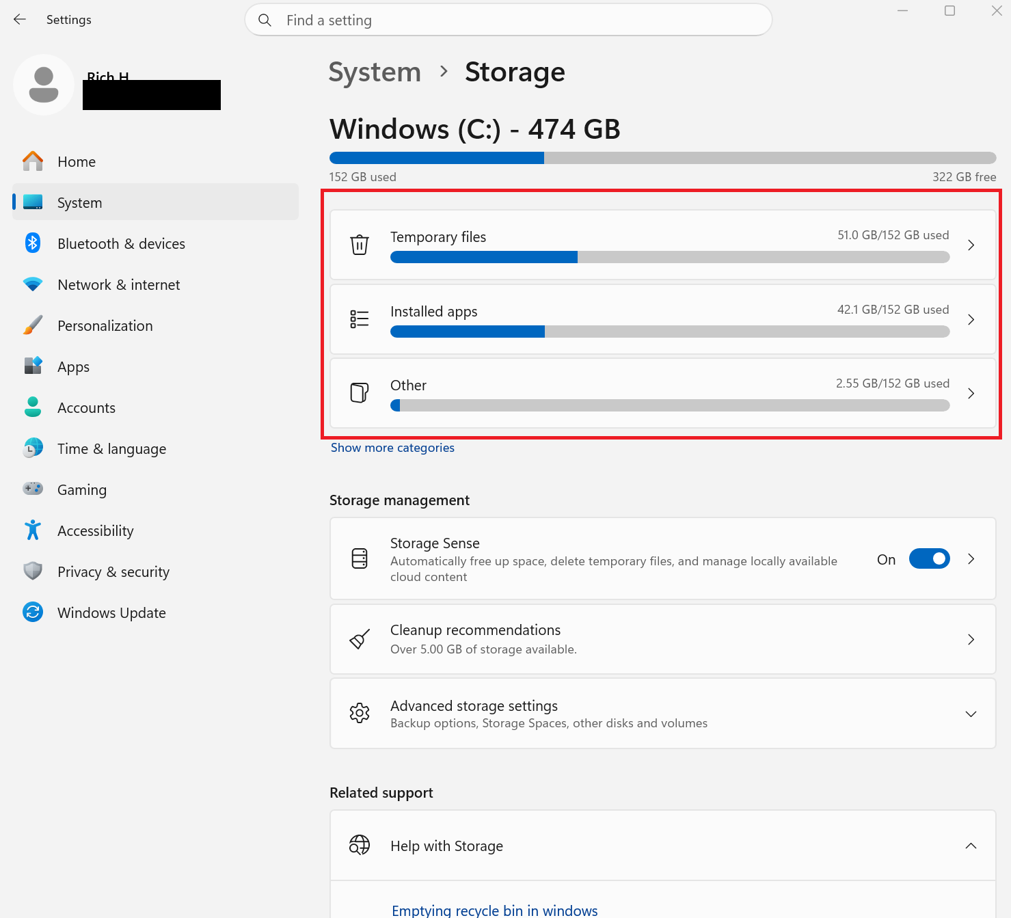
Task: Open Storage Sense settings chevron
Action: point(971,559)
